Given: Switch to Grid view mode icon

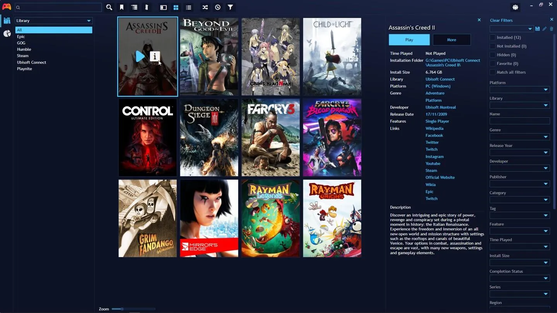Looking at the screenshot, I should 176,7.
